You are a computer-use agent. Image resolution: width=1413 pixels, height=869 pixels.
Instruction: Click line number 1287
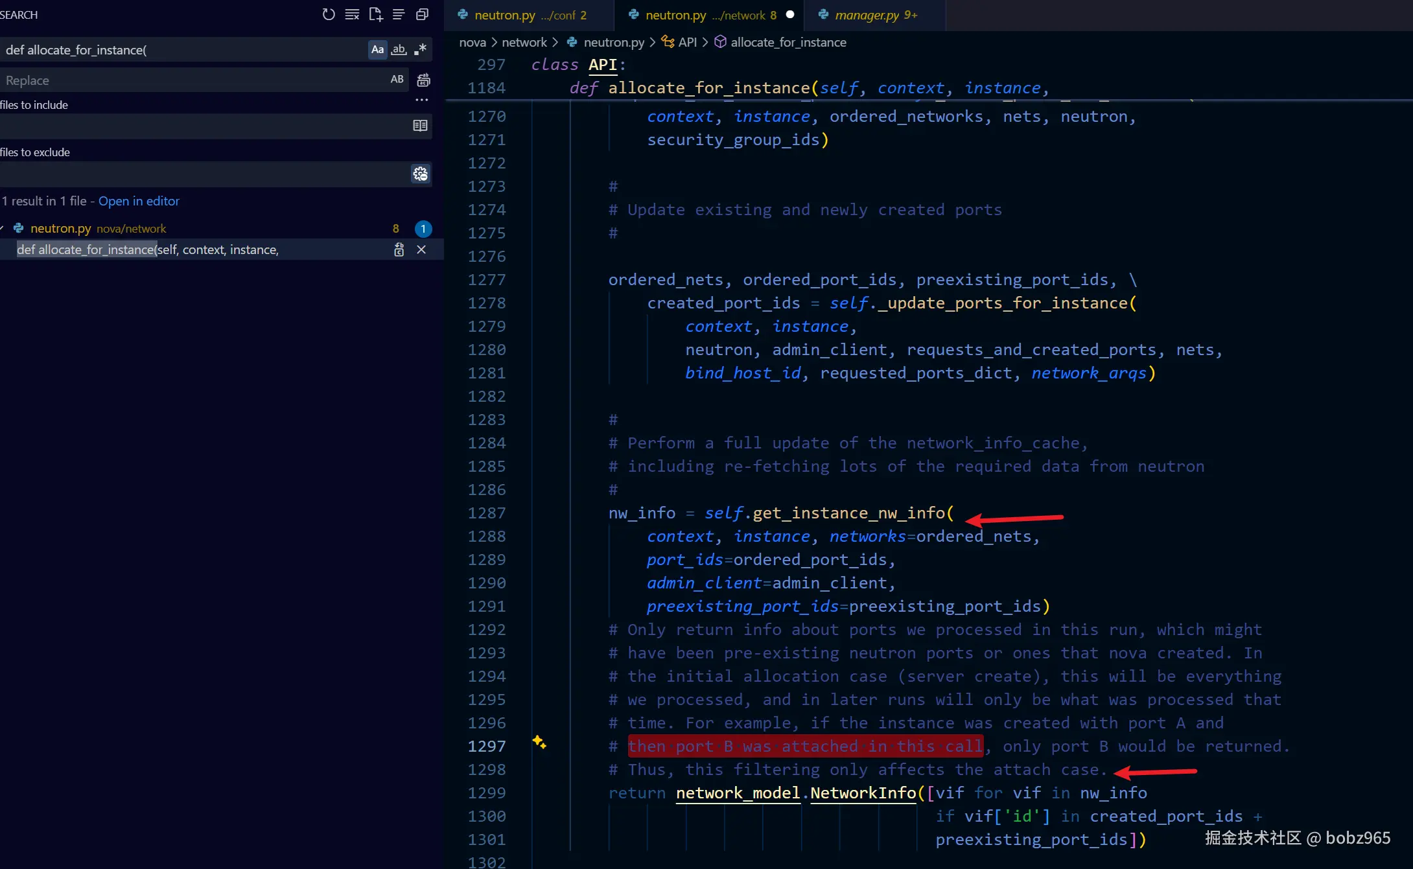(x=487, y=513)
